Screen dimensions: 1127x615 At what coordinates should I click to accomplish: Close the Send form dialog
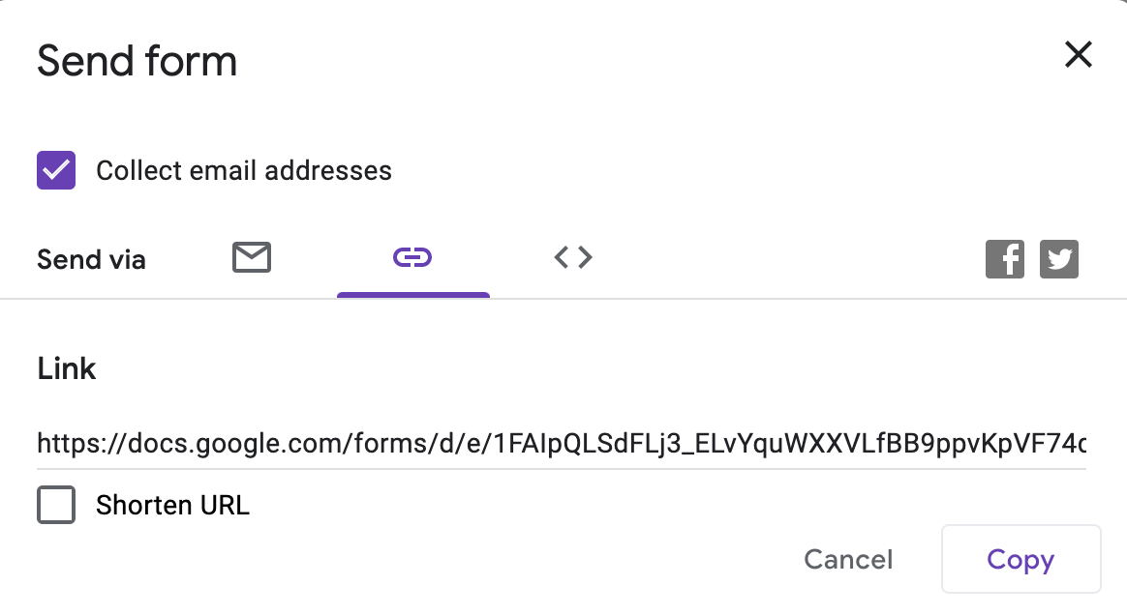[x=1078, y=55]
